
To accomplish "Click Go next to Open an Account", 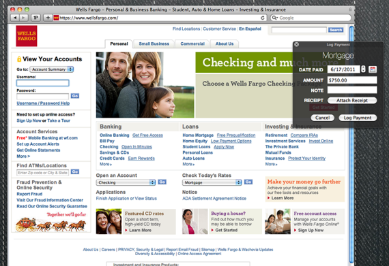I will [162, 182].
